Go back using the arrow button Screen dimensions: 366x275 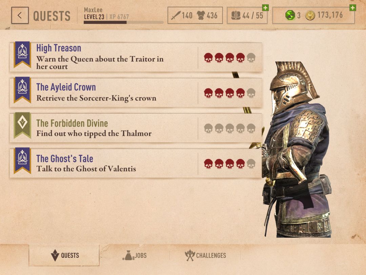click(20, 15)
